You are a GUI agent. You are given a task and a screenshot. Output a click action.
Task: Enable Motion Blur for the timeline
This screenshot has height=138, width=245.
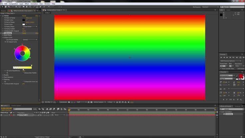pos(54,109)
